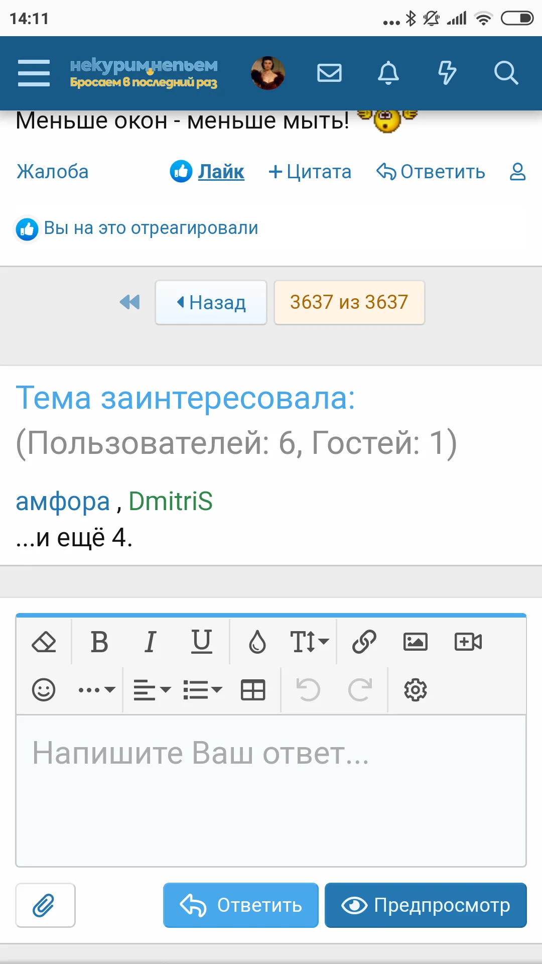Insert a table in the editor
Screen dimensions: 542x964
[253, 690]
